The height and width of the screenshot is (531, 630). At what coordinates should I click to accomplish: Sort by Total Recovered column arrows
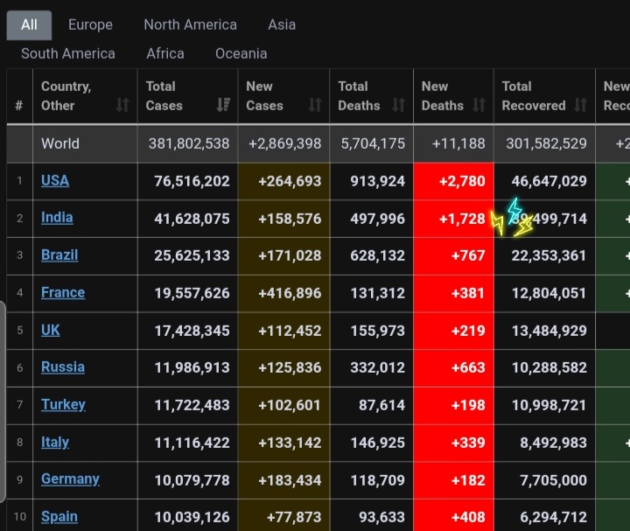click(581, 105)
